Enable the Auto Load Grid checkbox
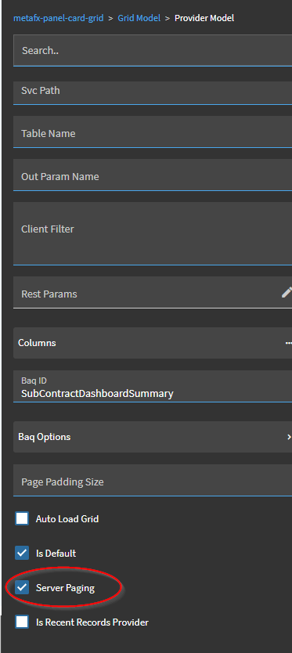 (22, 519)
